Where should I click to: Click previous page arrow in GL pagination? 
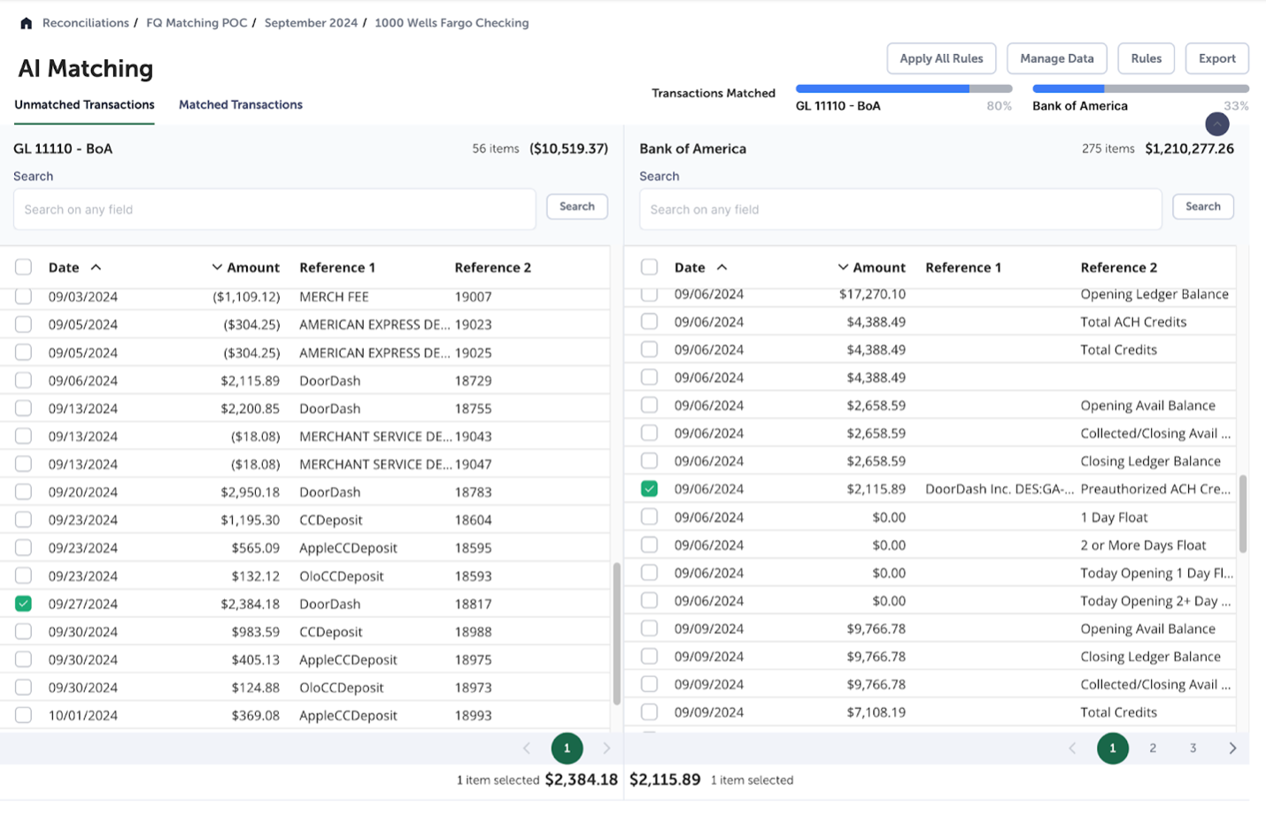coord(527,748)
